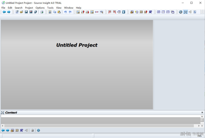Image resolution: width=205 pixels, height=138 pixels.
Task: Open the Edit menu
Action: (10, 8)
